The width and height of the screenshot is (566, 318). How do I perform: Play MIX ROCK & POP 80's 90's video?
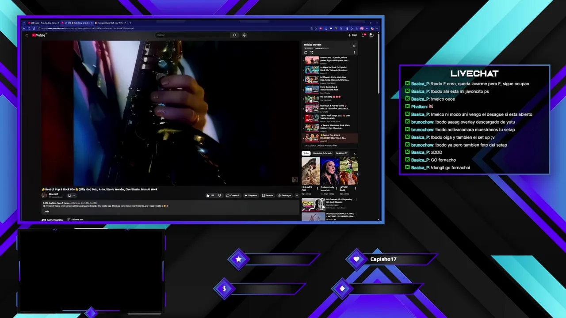click(331, 109)
